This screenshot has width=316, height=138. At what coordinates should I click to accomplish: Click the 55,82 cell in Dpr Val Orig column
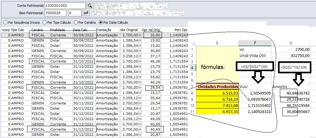[156, 77]
